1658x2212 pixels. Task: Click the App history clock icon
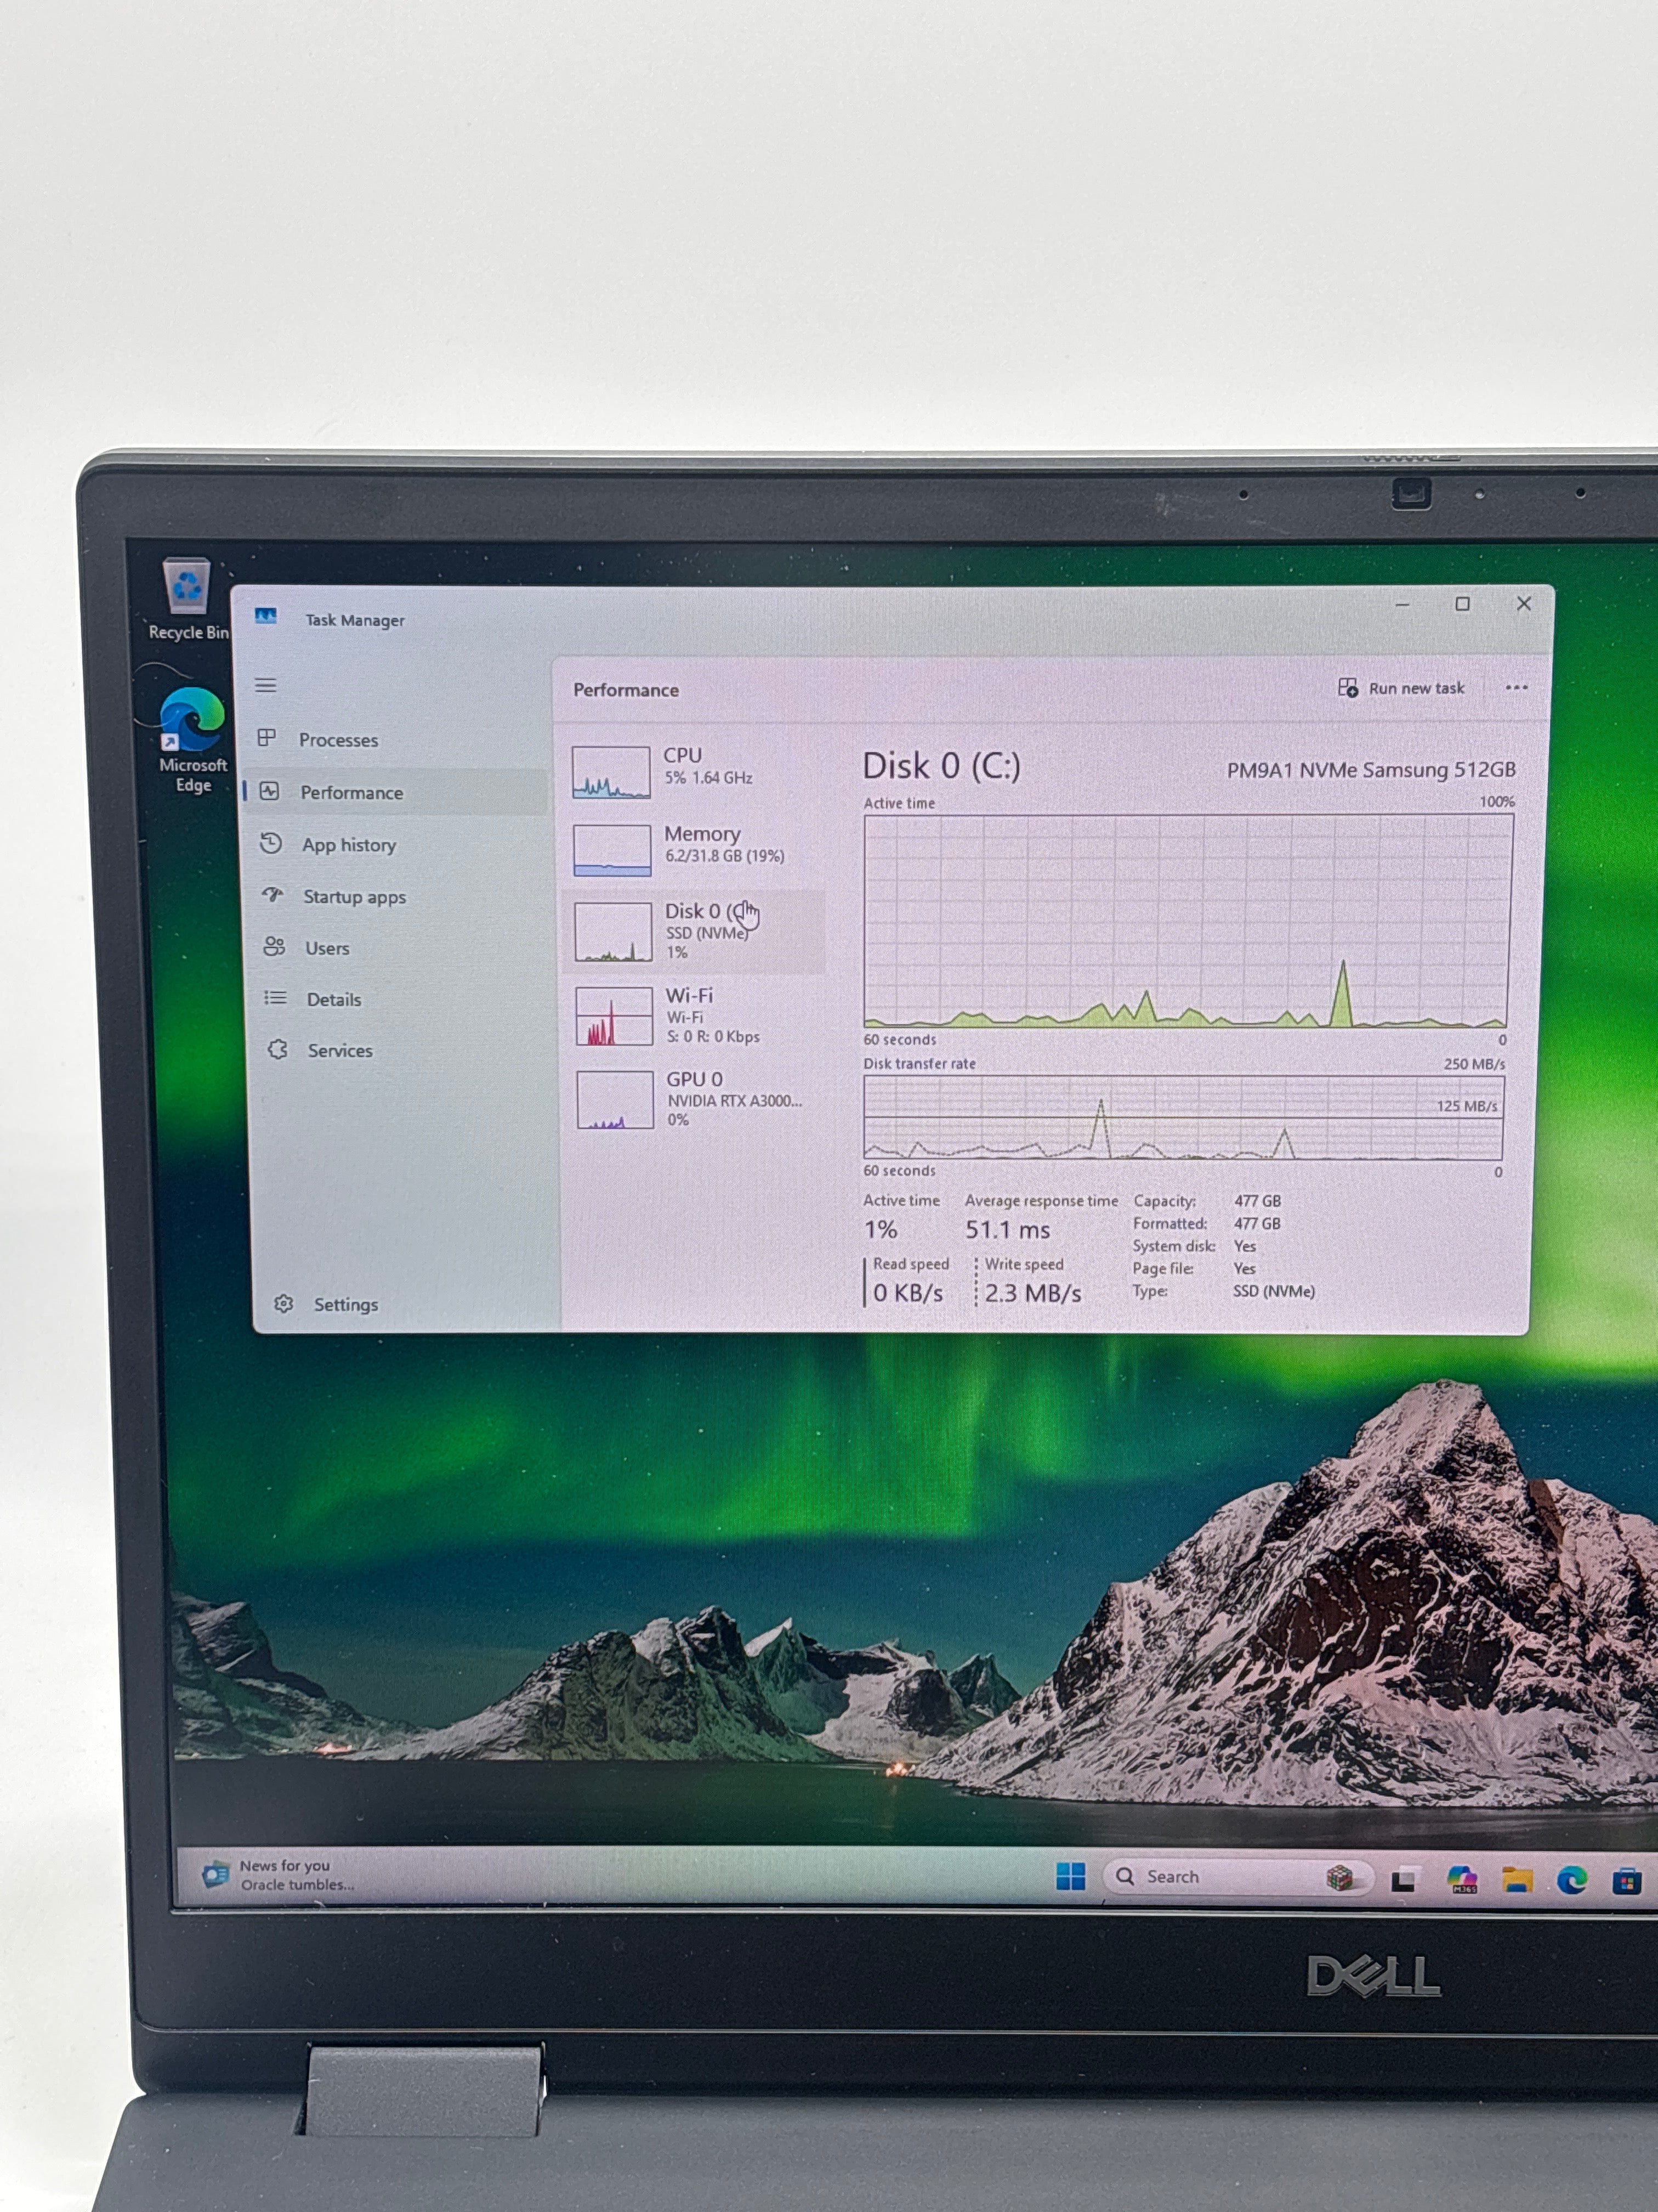tap(271, 843)
